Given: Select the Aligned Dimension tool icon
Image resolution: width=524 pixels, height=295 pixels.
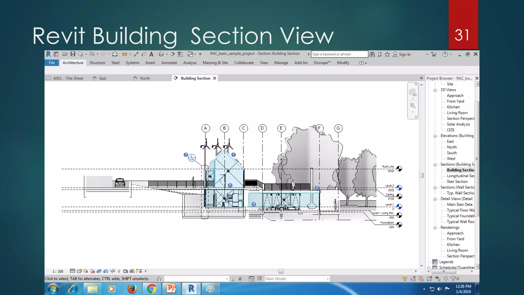Looking at the screenshot, I should pyautogui.click(x=136, y=54).
